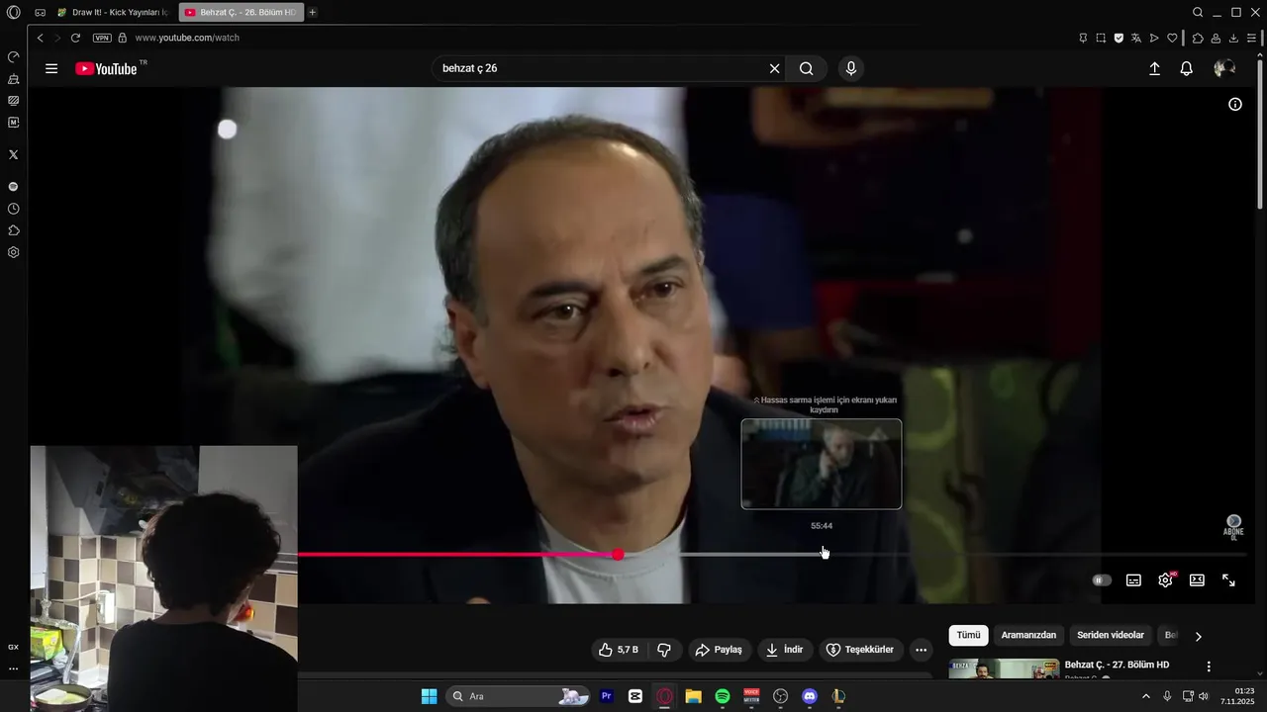This screenshot has width=1267, height=712.
Task: Dislike the video
Action: pos(664,650)
